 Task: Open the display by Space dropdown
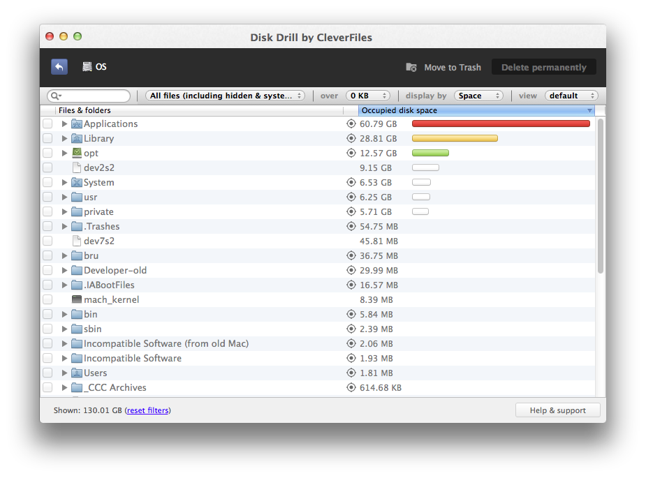point(478,96)
